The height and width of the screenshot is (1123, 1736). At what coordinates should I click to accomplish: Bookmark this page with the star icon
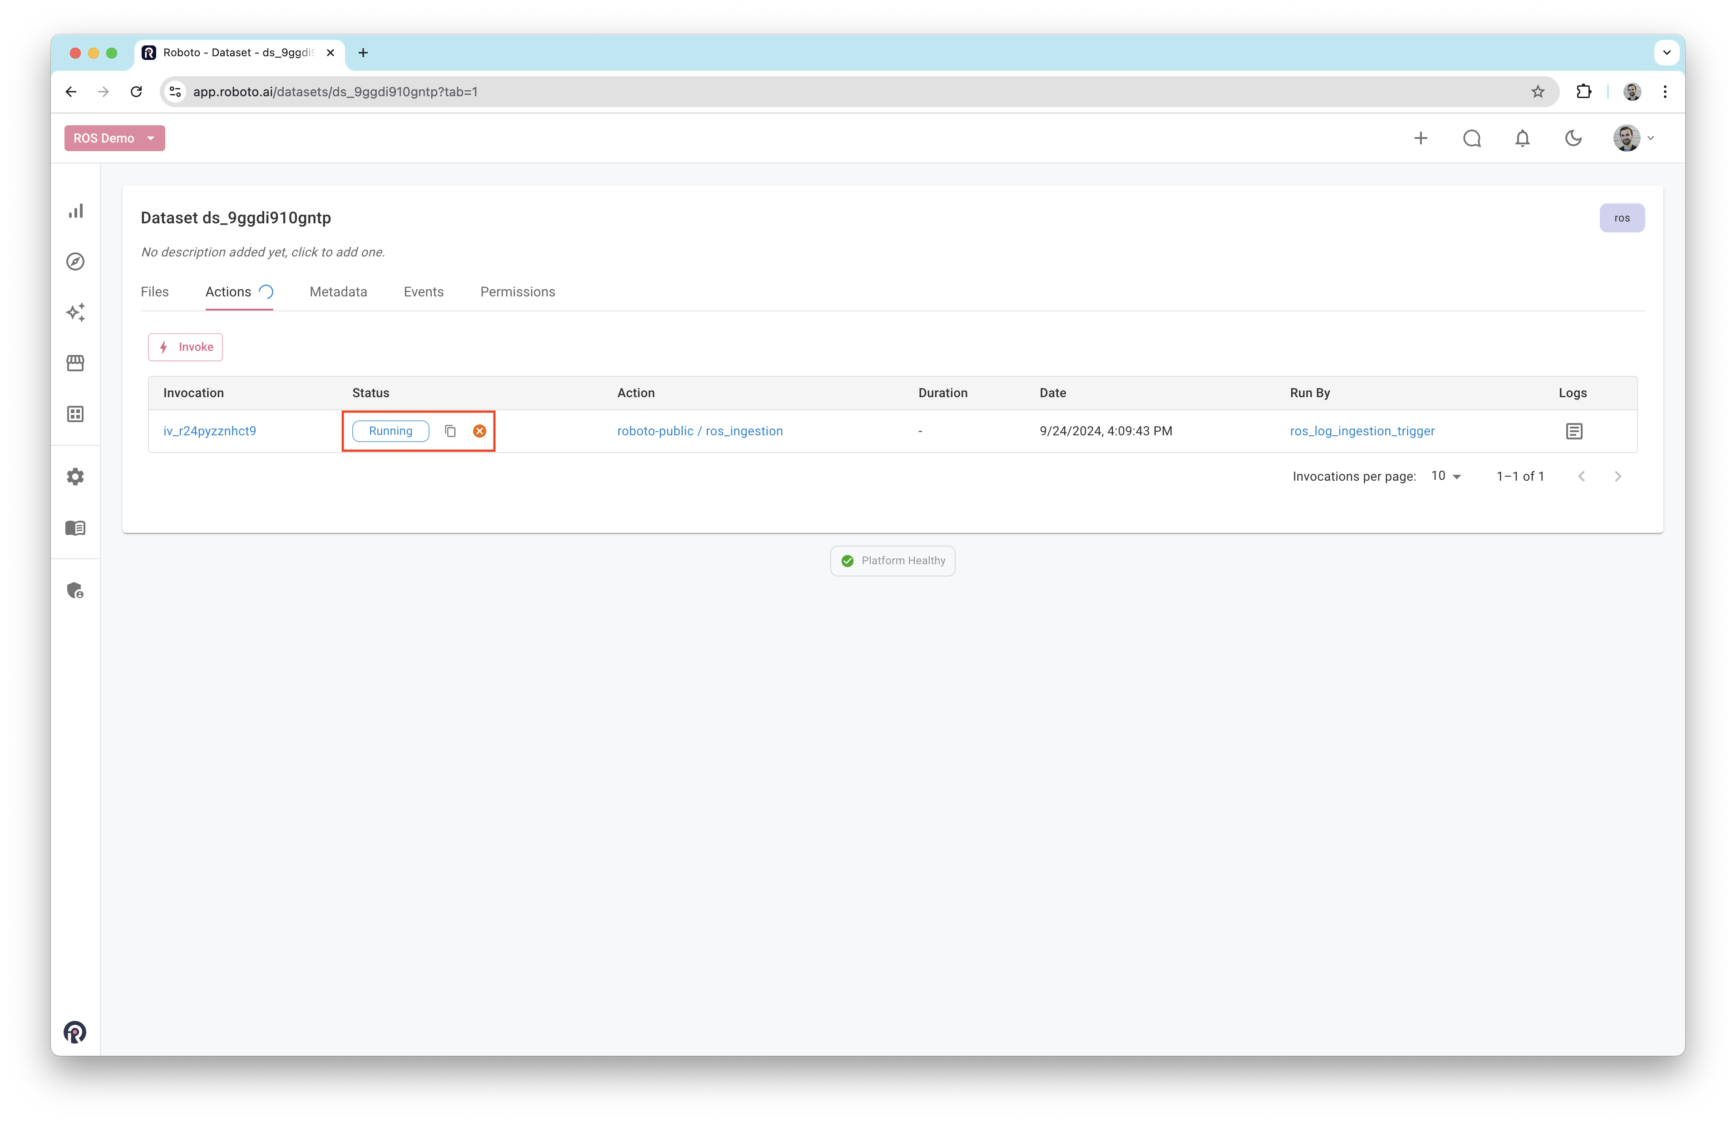pos(1538,92)
